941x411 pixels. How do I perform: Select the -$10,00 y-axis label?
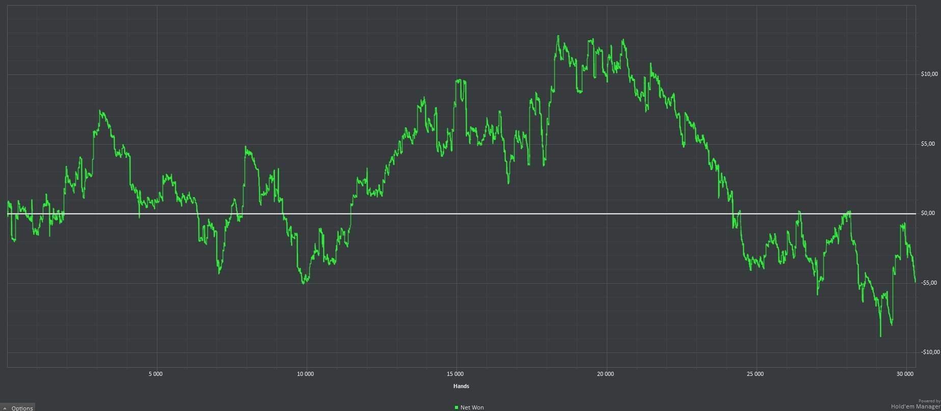pyautogui.click(x=930, y=352)
